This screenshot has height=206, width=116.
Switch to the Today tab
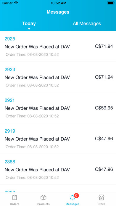[29, 23]
